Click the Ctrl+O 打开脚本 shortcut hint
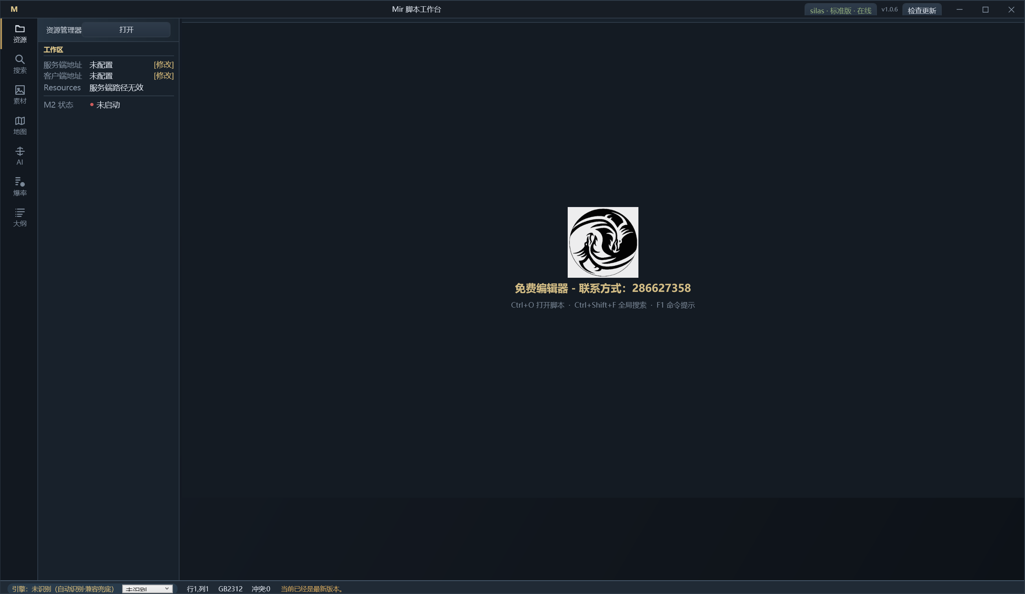Image resolution: width=1025 pixels, height=594 pixels. (x=537, y=305)
